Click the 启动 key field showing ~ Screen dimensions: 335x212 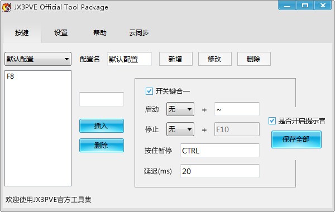[x=237, y=109]
